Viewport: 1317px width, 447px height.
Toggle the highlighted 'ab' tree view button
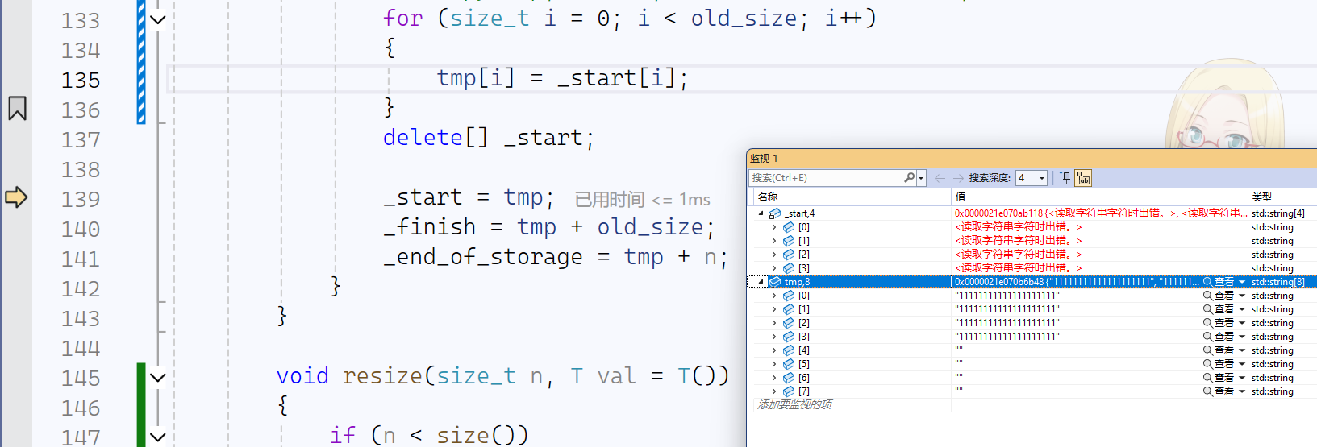pyautogui.click(x=1083, y=178)
